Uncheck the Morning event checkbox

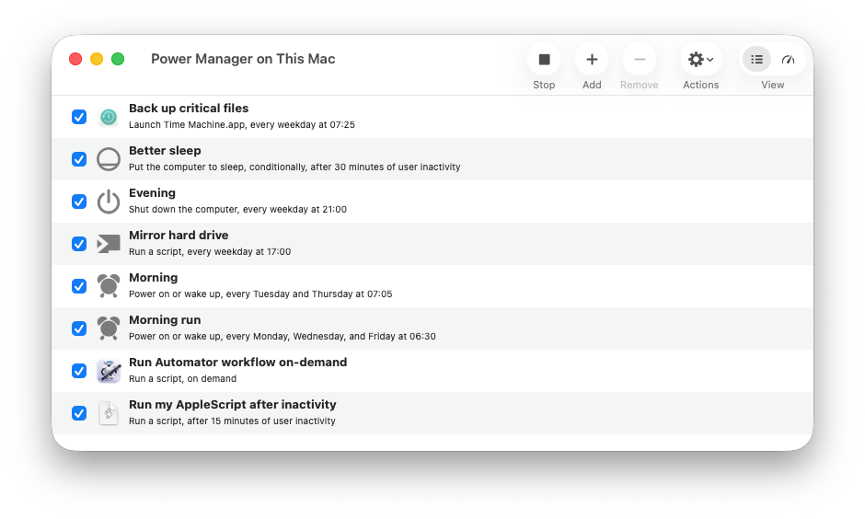coord(79,286)
